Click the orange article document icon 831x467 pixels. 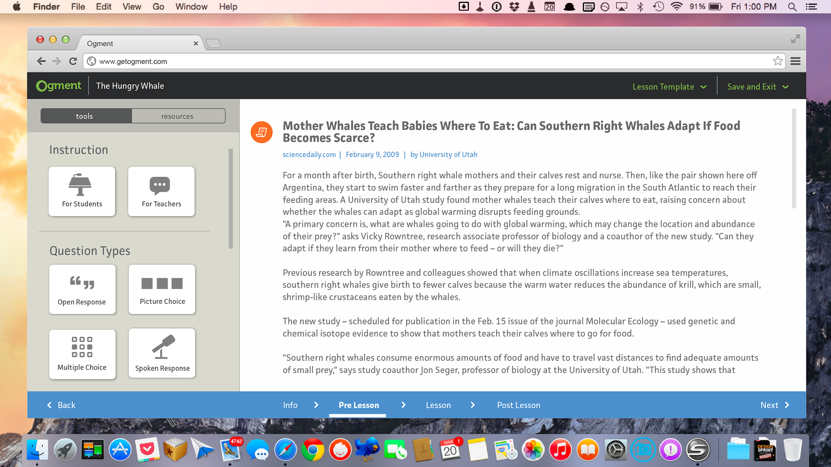tap(261, 132)
